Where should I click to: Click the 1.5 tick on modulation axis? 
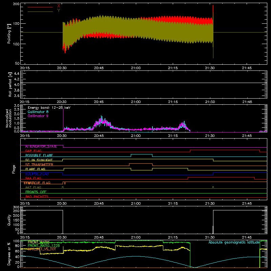[x=17, y=119]
